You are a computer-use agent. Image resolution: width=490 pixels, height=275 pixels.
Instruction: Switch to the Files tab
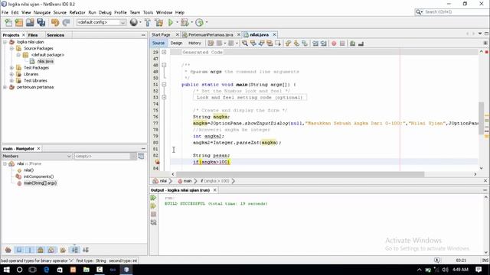33,35
